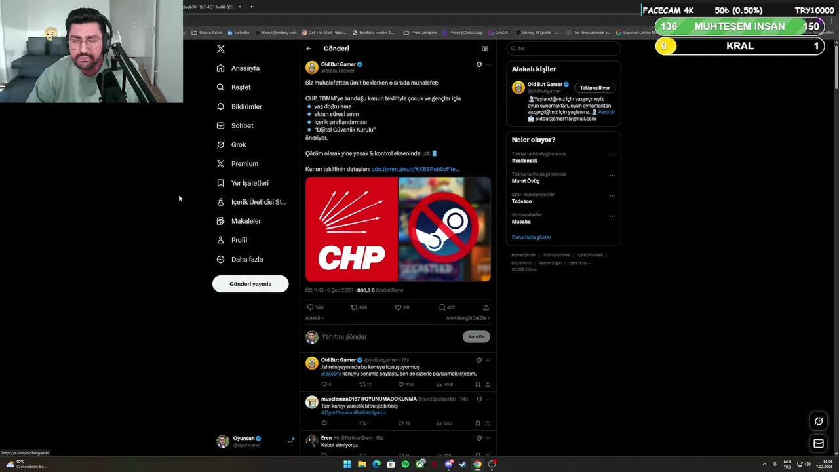Open Alıntıları görüntüle link
Image resolution: width=839 pixels, height=472 pixels.
click(x=468, y=318)
